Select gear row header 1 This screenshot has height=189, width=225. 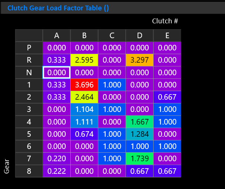[29, 85]
